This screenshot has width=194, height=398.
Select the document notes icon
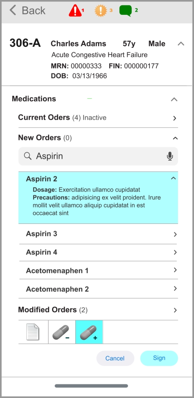pos(33,332)
